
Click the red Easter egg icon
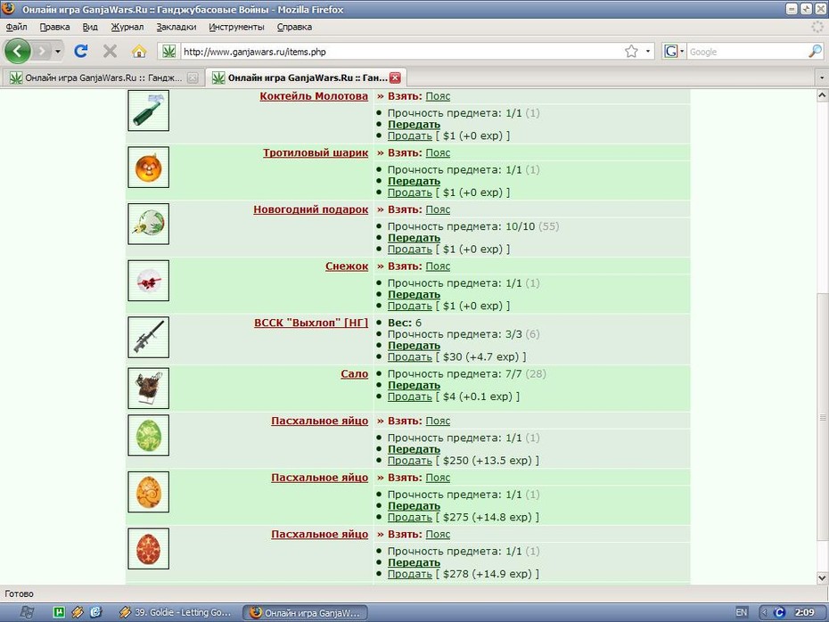pos(149,549)
